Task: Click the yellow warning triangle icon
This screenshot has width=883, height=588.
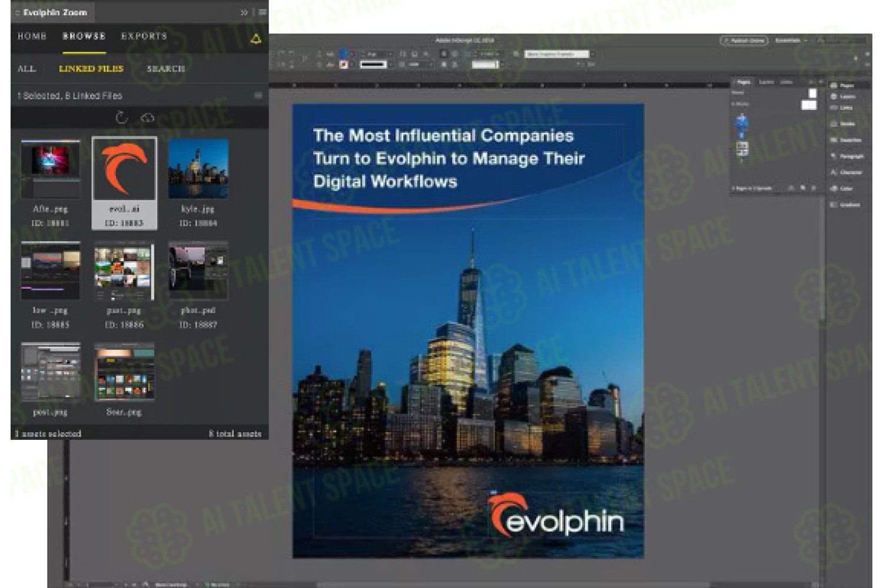Action: (255, 39)
